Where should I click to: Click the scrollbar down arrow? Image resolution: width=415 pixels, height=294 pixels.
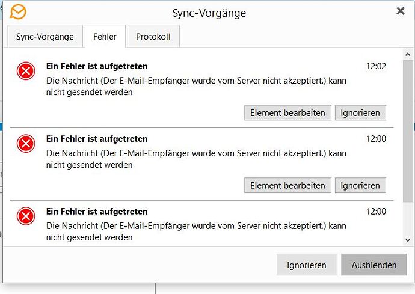pyautogui.click(x=408, y=240)
